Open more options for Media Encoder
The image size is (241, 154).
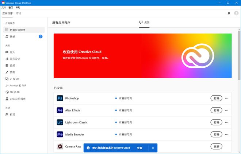point(227,134)
